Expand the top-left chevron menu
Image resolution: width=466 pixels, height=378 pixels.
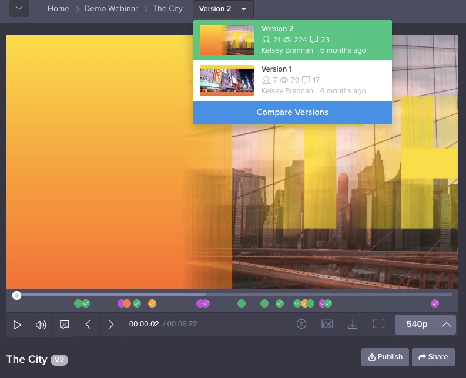click(19, 8)
